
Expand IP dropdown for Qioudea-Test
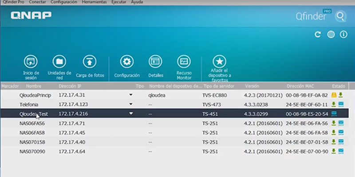click(x=131, y=114)
